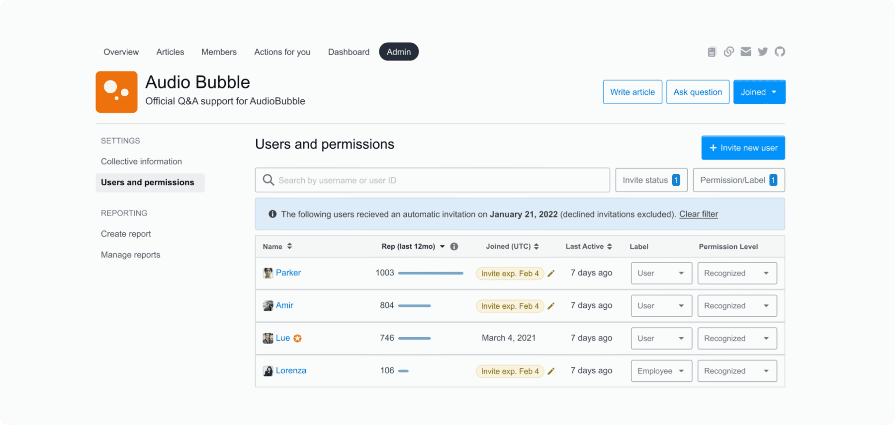This screenshot has height=425, width=895.
Task: Expand the Joined dropdown button
Action: 759,92
